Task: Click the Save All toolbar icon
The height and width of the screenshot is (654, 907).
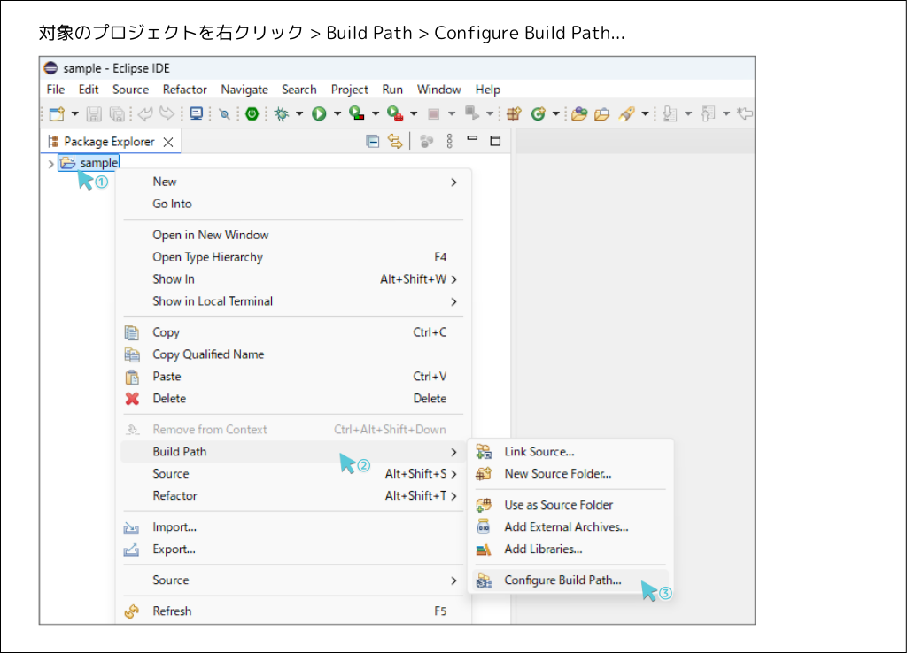Action: [x=117, y=114]
